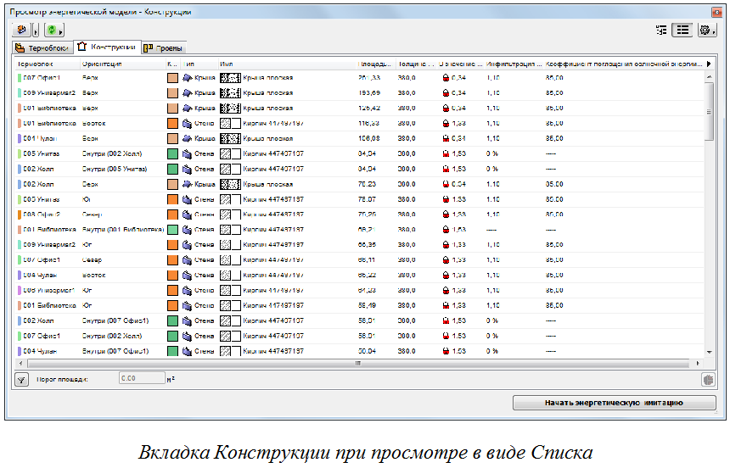Click the orange update zones toolbar icon
Viewport: 730px width, 468px height.
[x=21, y=30]
